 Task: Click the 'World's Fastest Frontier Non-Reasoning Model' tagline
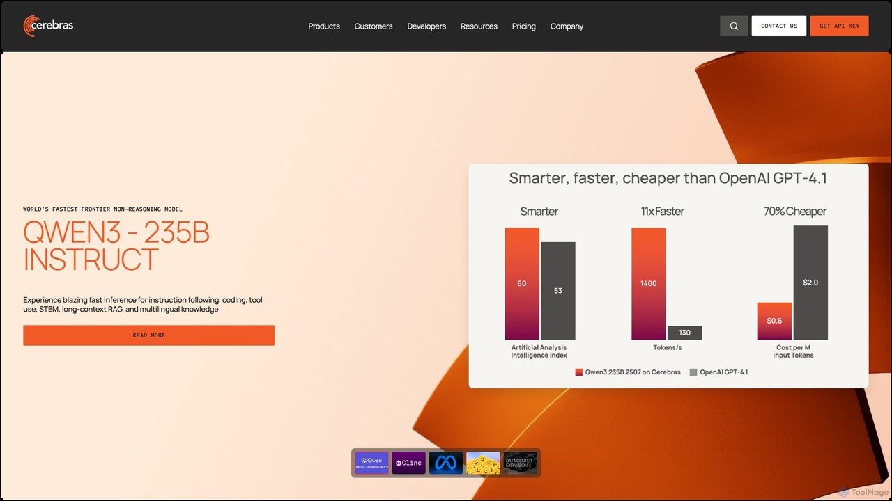[x=103, y=209]
